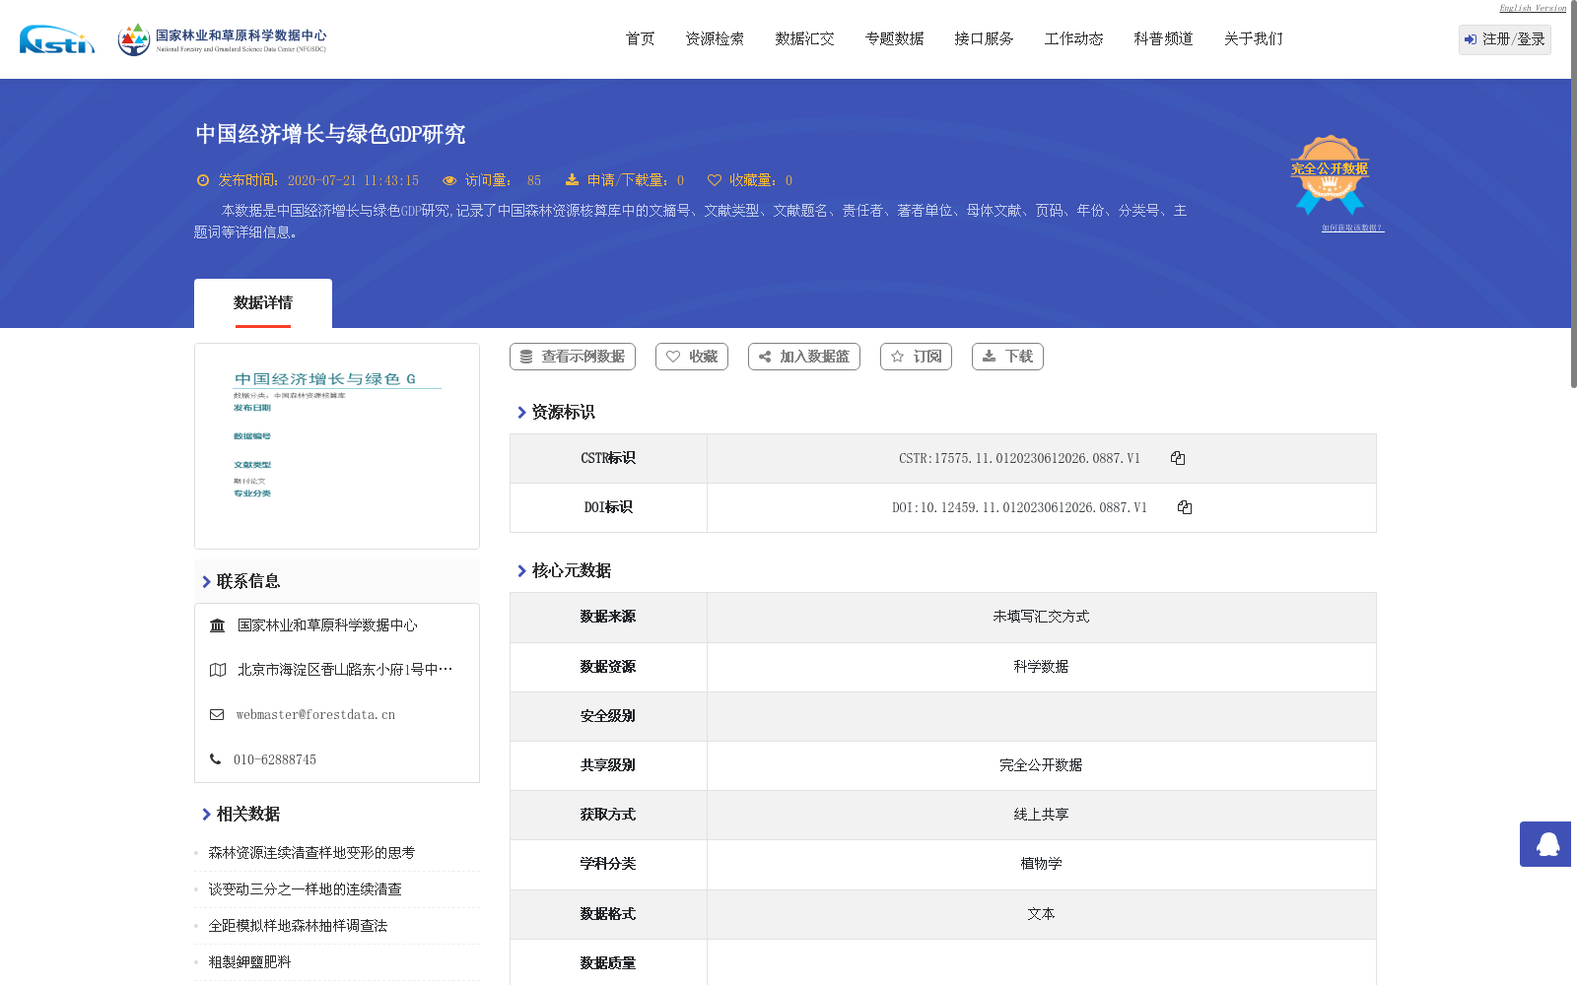Viewport: 1577px width, 985px height.
Task: Open the 如何获取该数据 link
Action: click(1352, 228)
